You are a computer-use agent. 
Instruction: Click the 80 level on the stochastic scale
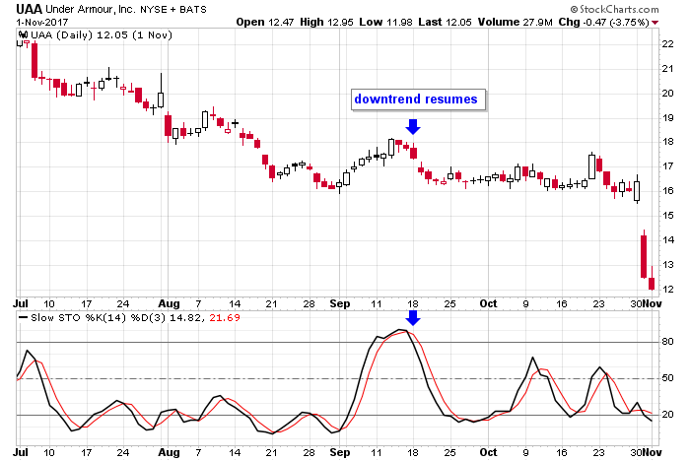pyautogui.click(x=666, y=342)
